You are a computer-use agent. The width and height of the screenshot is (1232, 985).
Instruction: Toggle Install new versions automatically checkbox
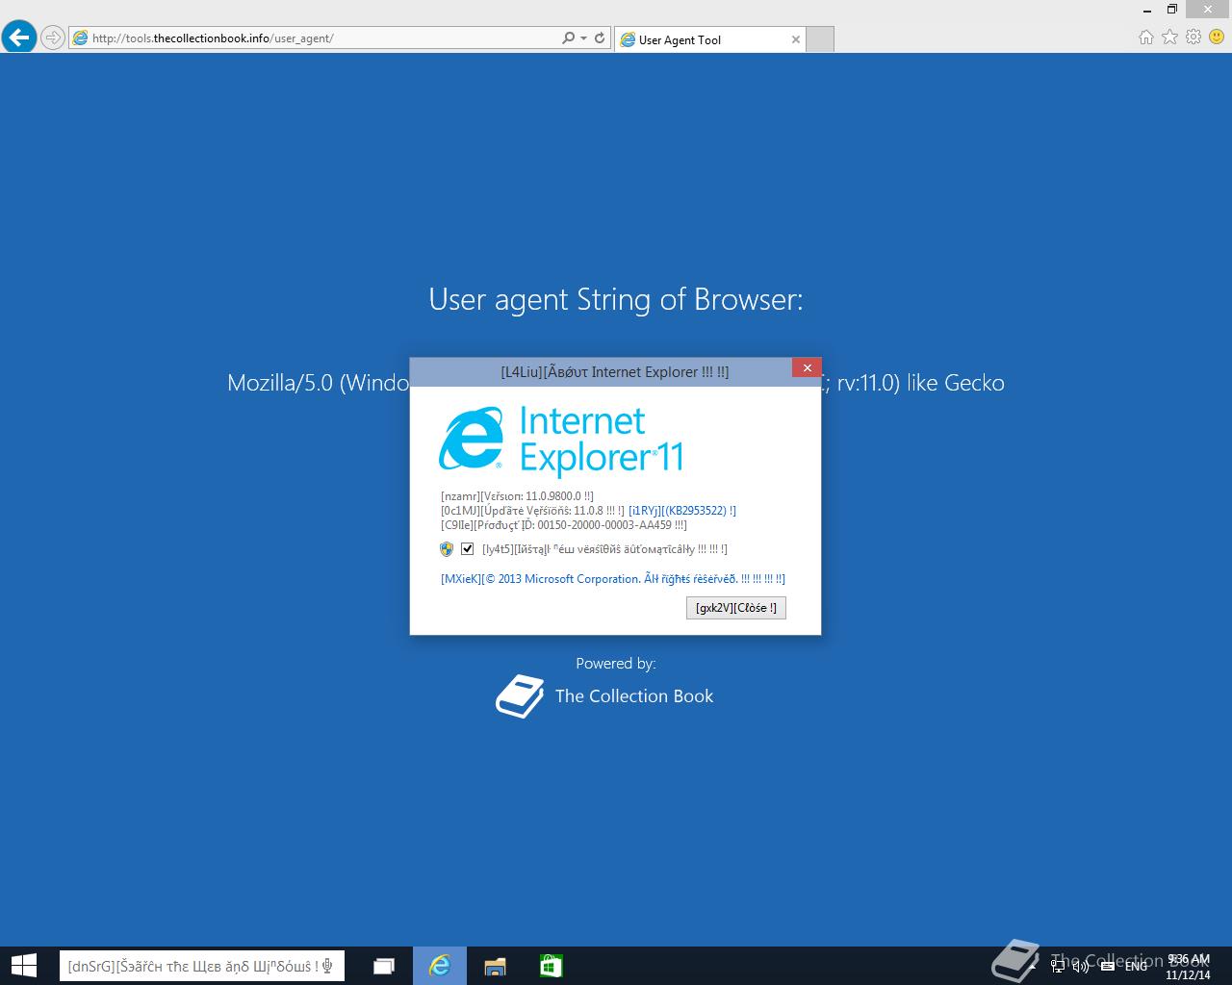click(x=467, y=548)
